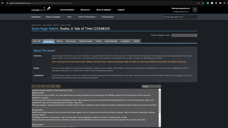Viewport: 228px width, 128px height.
Task: Open the shield extension icon
Action: [216, 3]
